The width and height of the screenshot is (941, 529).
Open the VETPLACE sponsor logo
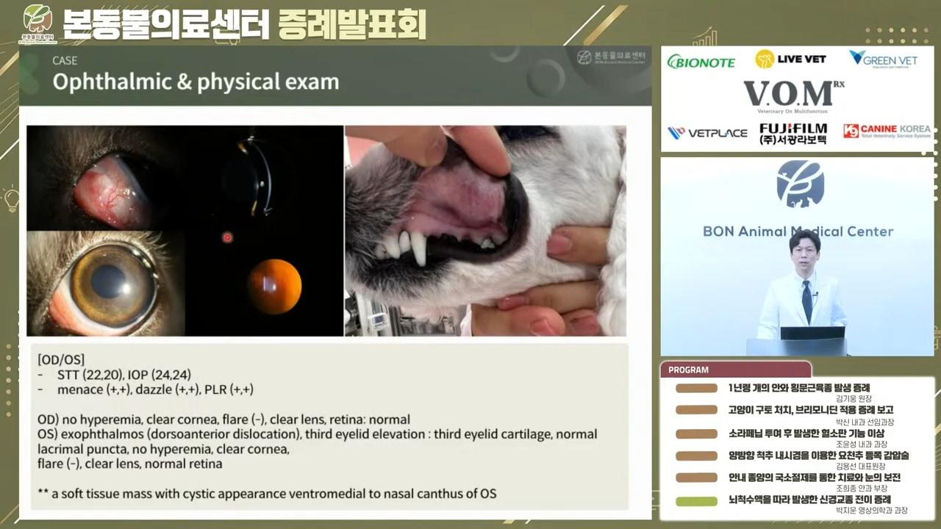pos(706,132)
